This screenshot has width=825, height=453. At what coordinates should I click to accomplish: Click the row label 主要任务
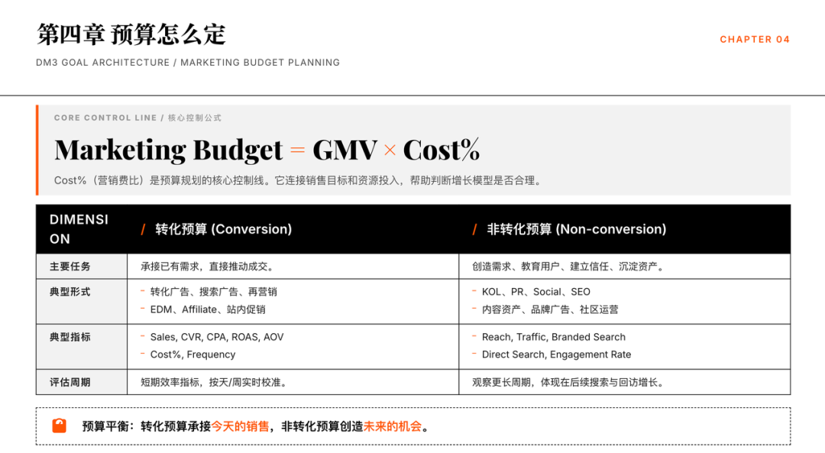pos(70,267)
